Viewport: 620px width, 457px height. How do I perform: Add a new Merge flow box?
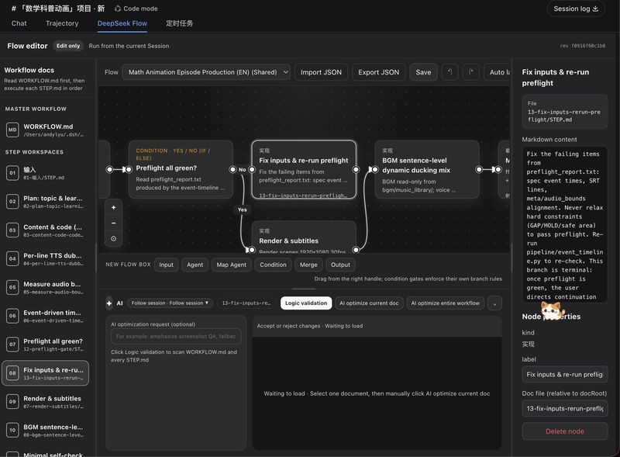[308, 265]
